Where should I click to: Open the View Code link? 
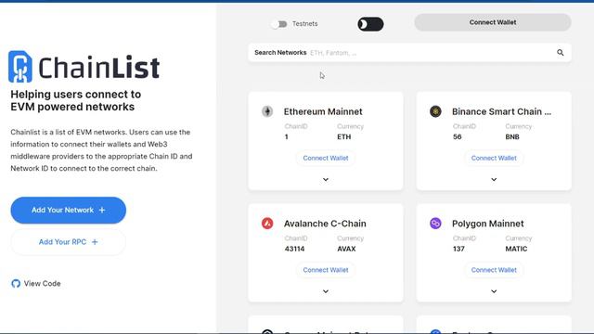click(36, 283)
